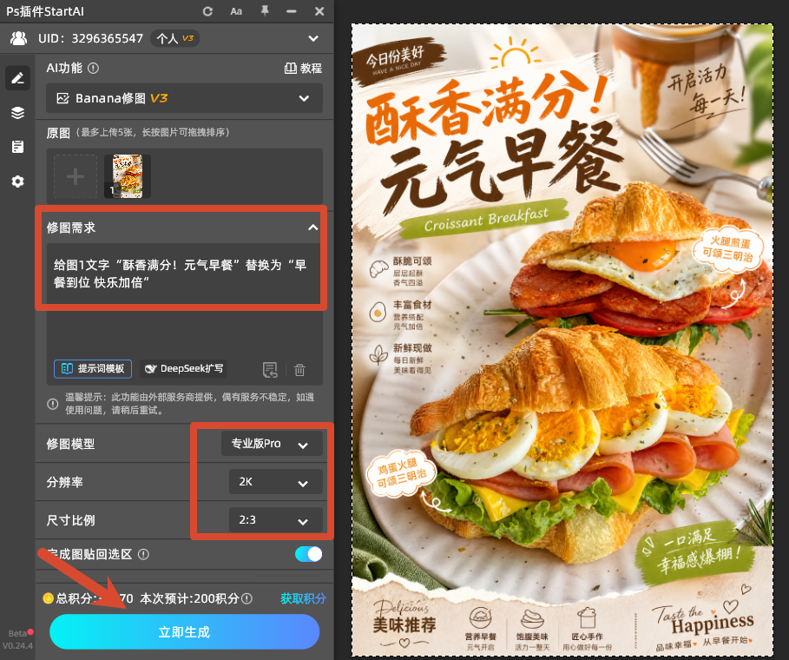The height and width of the screenshot is (660, 789).
Task: Click the prompt history note icon
Action: tap(270, 370)
